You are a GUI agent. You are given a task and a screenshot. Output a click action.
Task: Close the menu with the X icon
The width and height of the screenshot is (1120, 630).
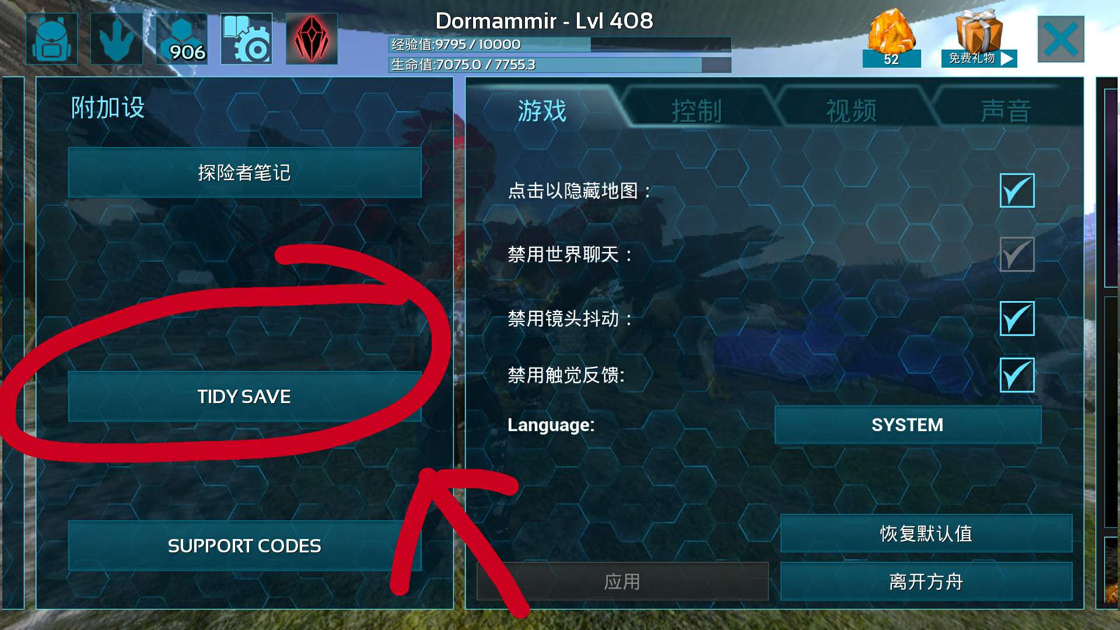(1060, 39)
